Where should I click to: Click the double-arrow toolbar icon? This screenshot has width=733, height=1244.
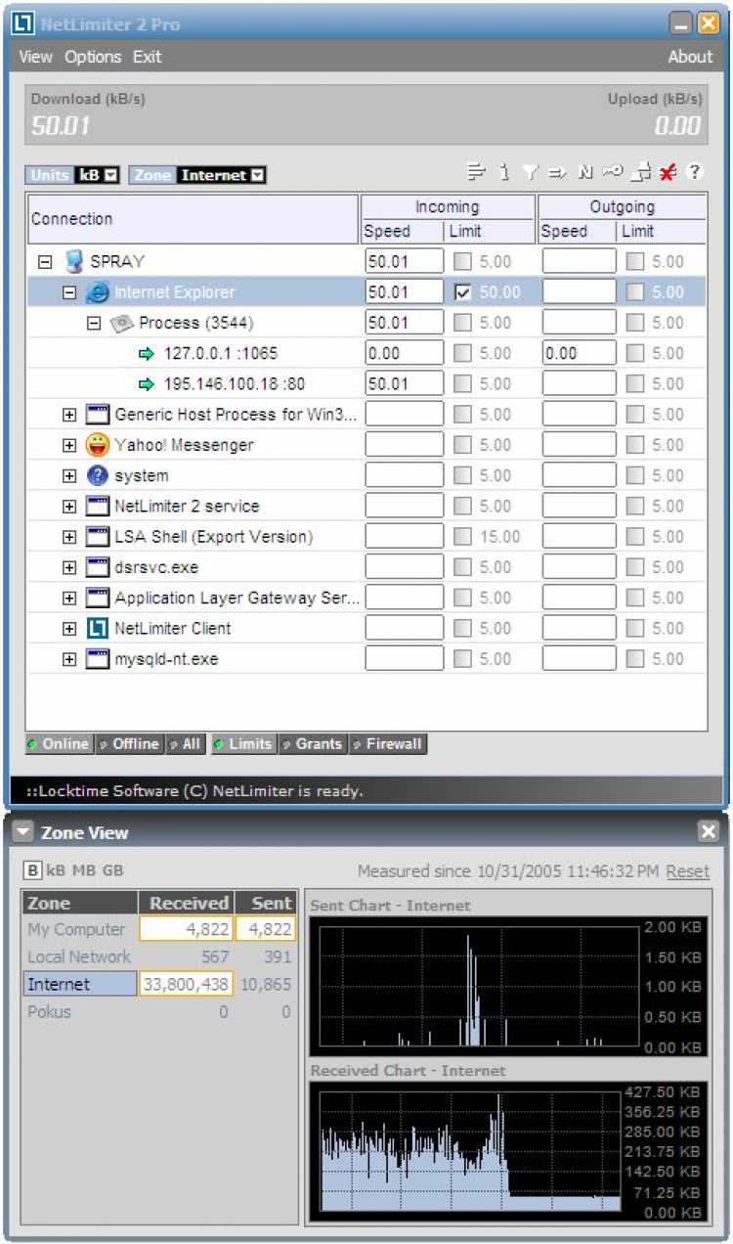coord(557,172)
